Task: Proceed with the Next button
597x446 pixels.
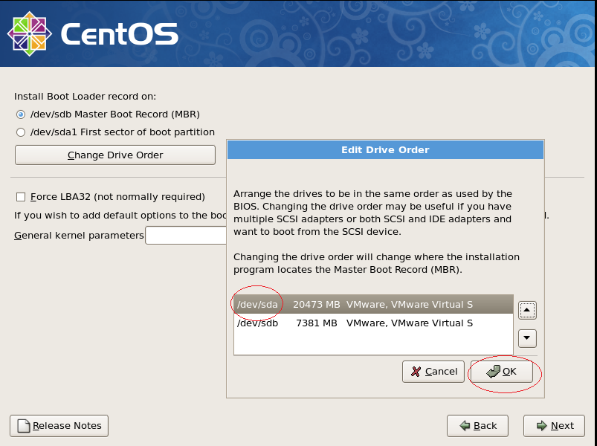Action: 554,425
